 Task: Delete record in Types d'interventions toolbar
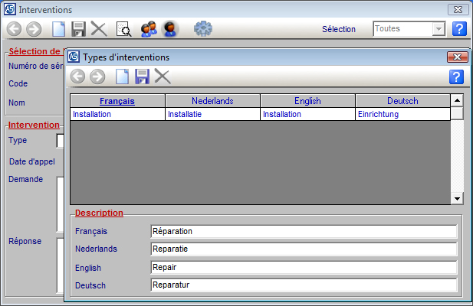tap(163, 76)
